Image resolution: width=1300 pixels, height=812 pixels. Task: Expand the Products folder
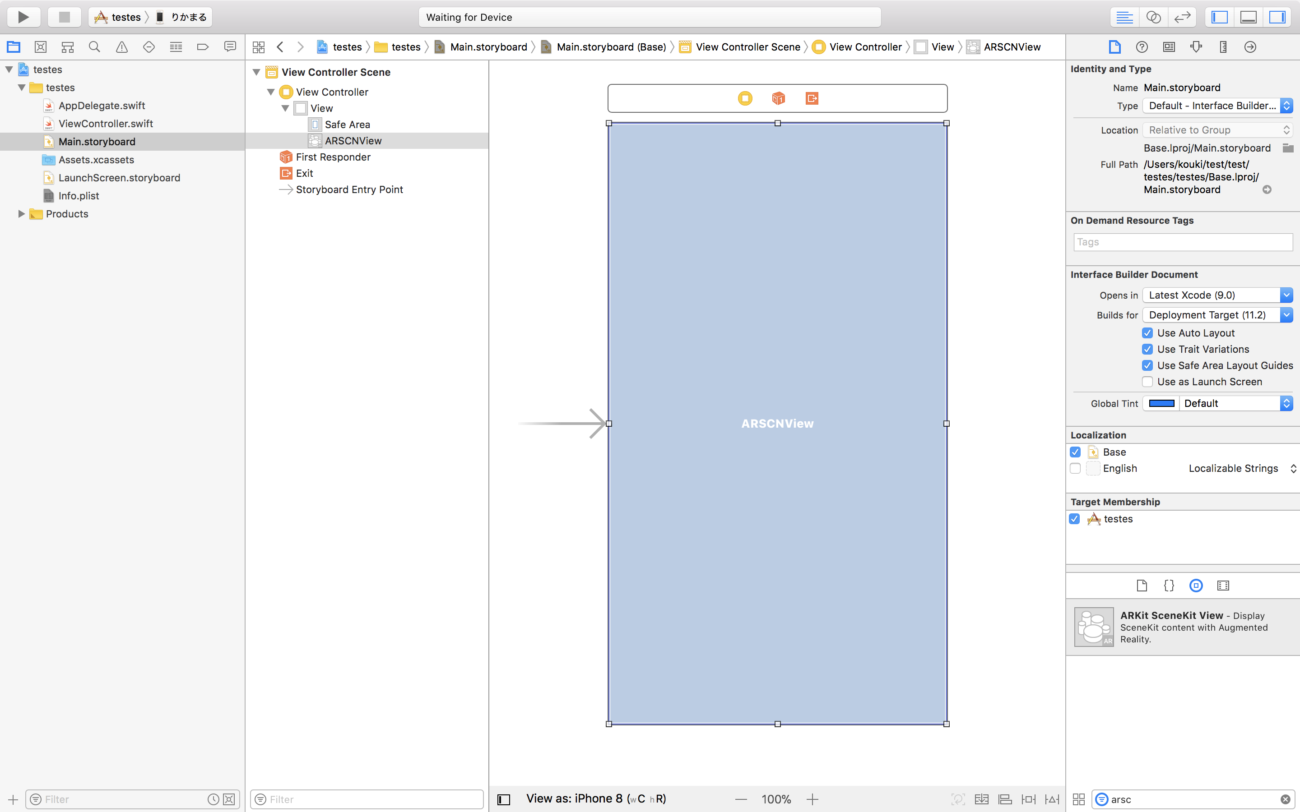22,214
